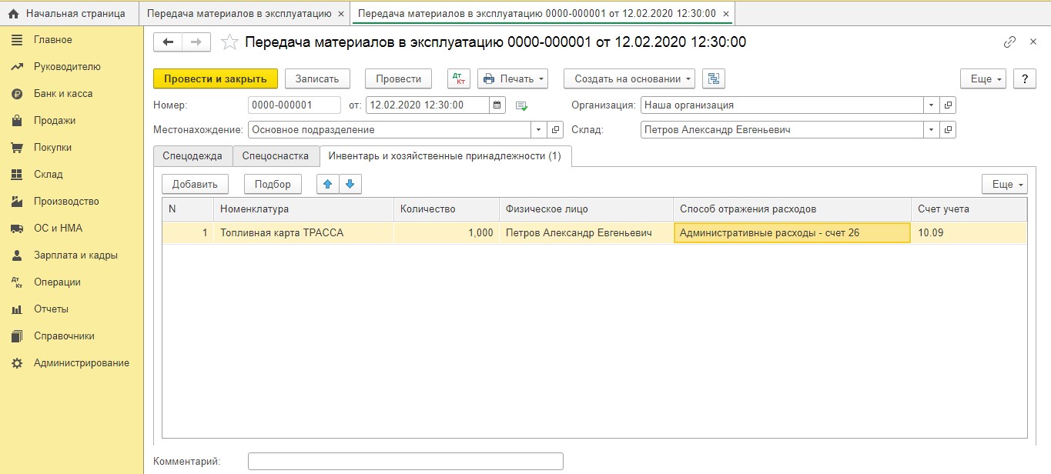Select Инвентарь и хозяйственные принадлежности tab
The width and height of the screenshot is (1051, 474).
tap(445, 155)
